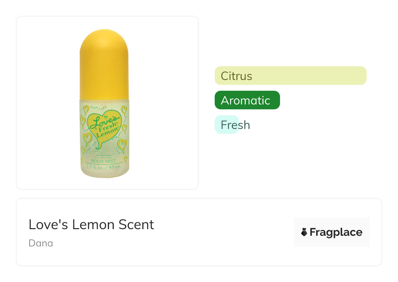Viewport: 398px width, 282px height.
Task: Click the Dana brand name
Action: 41,243
